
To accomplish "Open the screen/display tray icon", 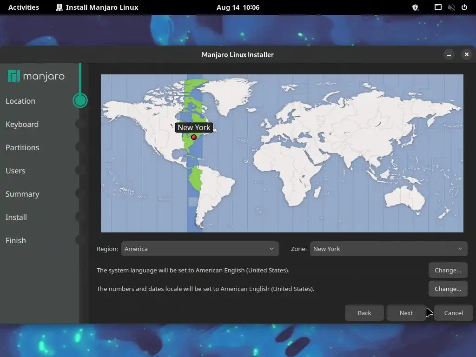I will tap(438, 7).
